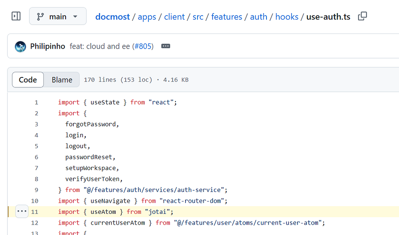This screenshot has height=235, width=399.
Task: Copy file path using the copy icon
Action: tap(362, 16)
